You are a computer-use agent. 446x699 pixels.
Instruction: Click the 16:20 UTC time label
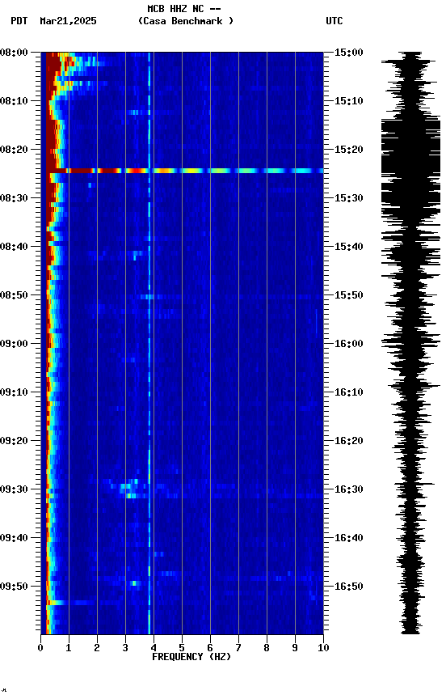point(348,441)
